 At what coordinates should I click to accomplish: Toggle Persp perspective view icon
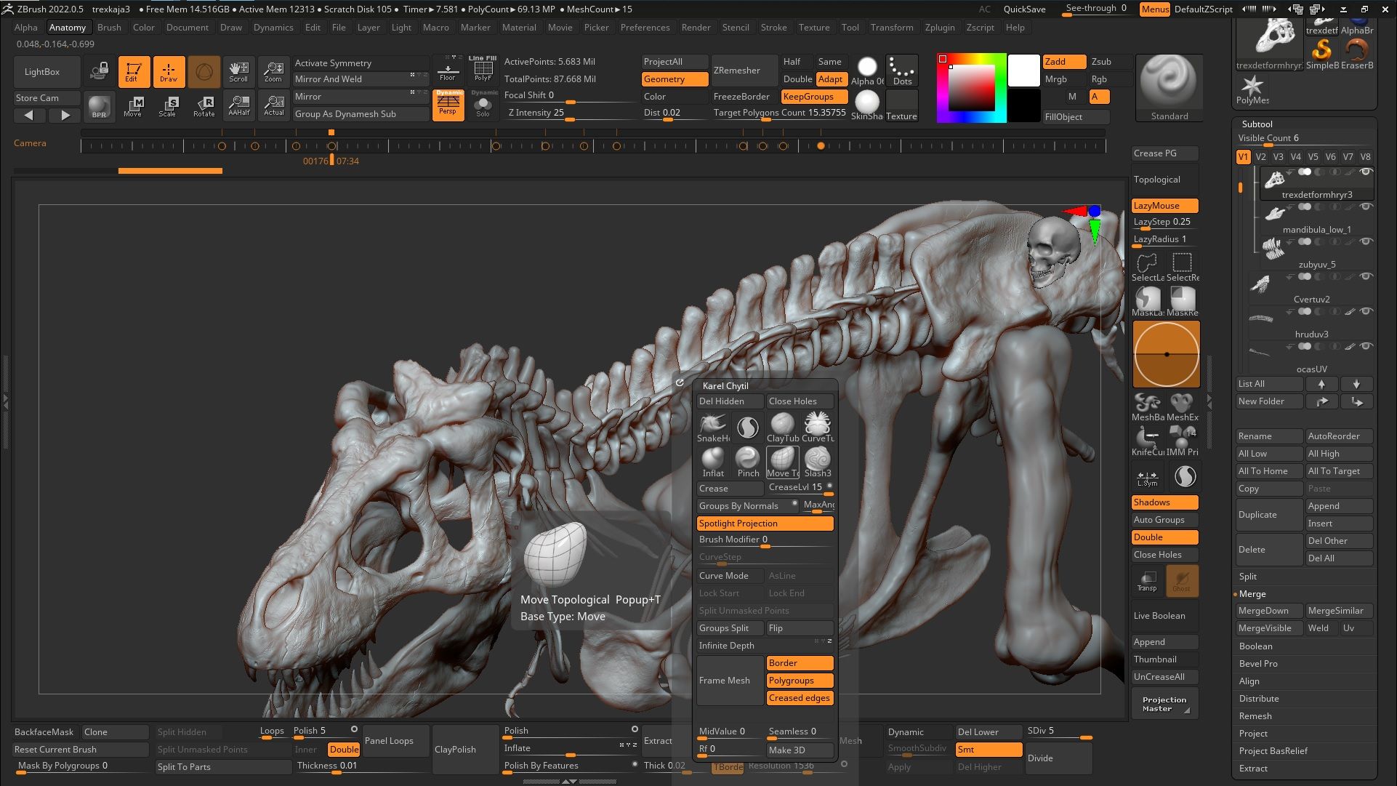[448, 105]
